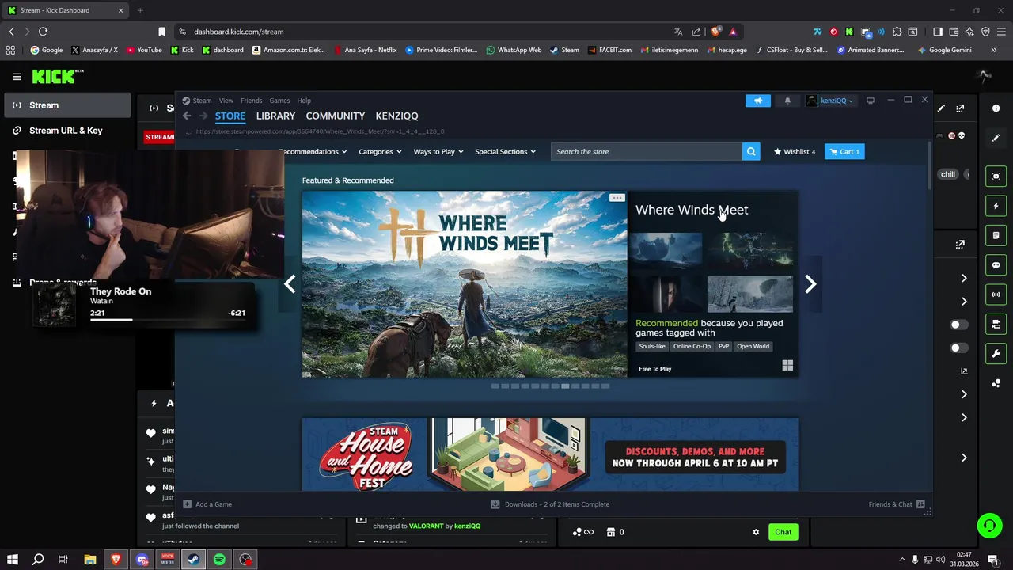Click the Open World tag
Screen dimensions: 1013x570
pos(753,346)
